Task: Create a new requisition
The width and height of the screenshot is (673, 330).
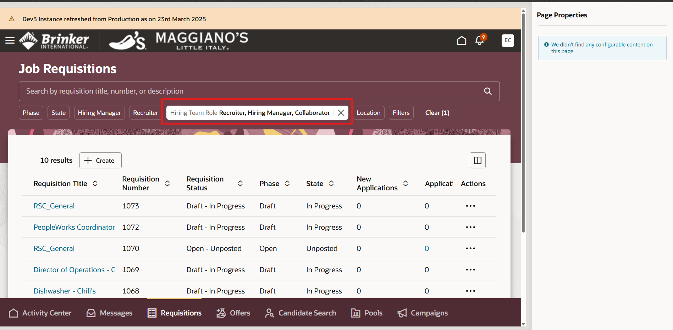Action: pyautogui.click(x=100, y=161)
